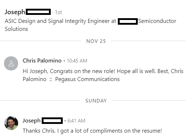Click the Chris Palomino sender name
The width and height of the screenshot is (186, 137).
pyautogui.click(x=42, y=61)
